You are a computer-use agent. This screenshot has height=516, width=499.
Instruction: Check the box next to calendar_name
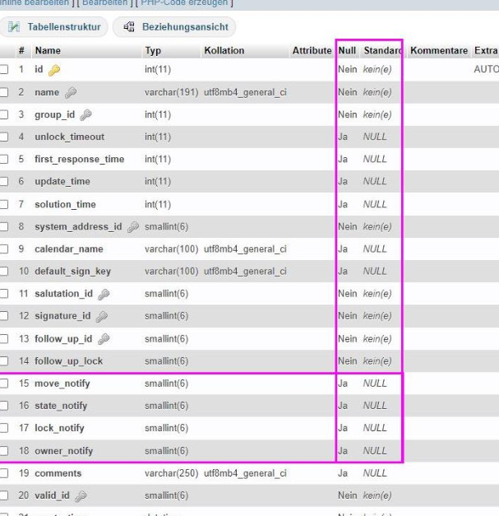coord(6,249)
